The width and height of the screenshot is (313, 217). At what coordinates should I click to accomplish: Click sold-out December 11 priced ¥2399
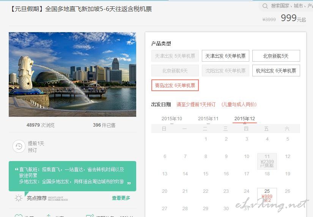pyautogui.click(x=267, y=161)
